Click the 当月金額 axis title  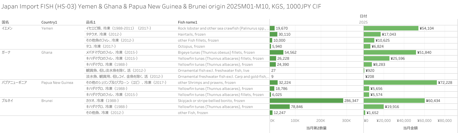point(410,128)
